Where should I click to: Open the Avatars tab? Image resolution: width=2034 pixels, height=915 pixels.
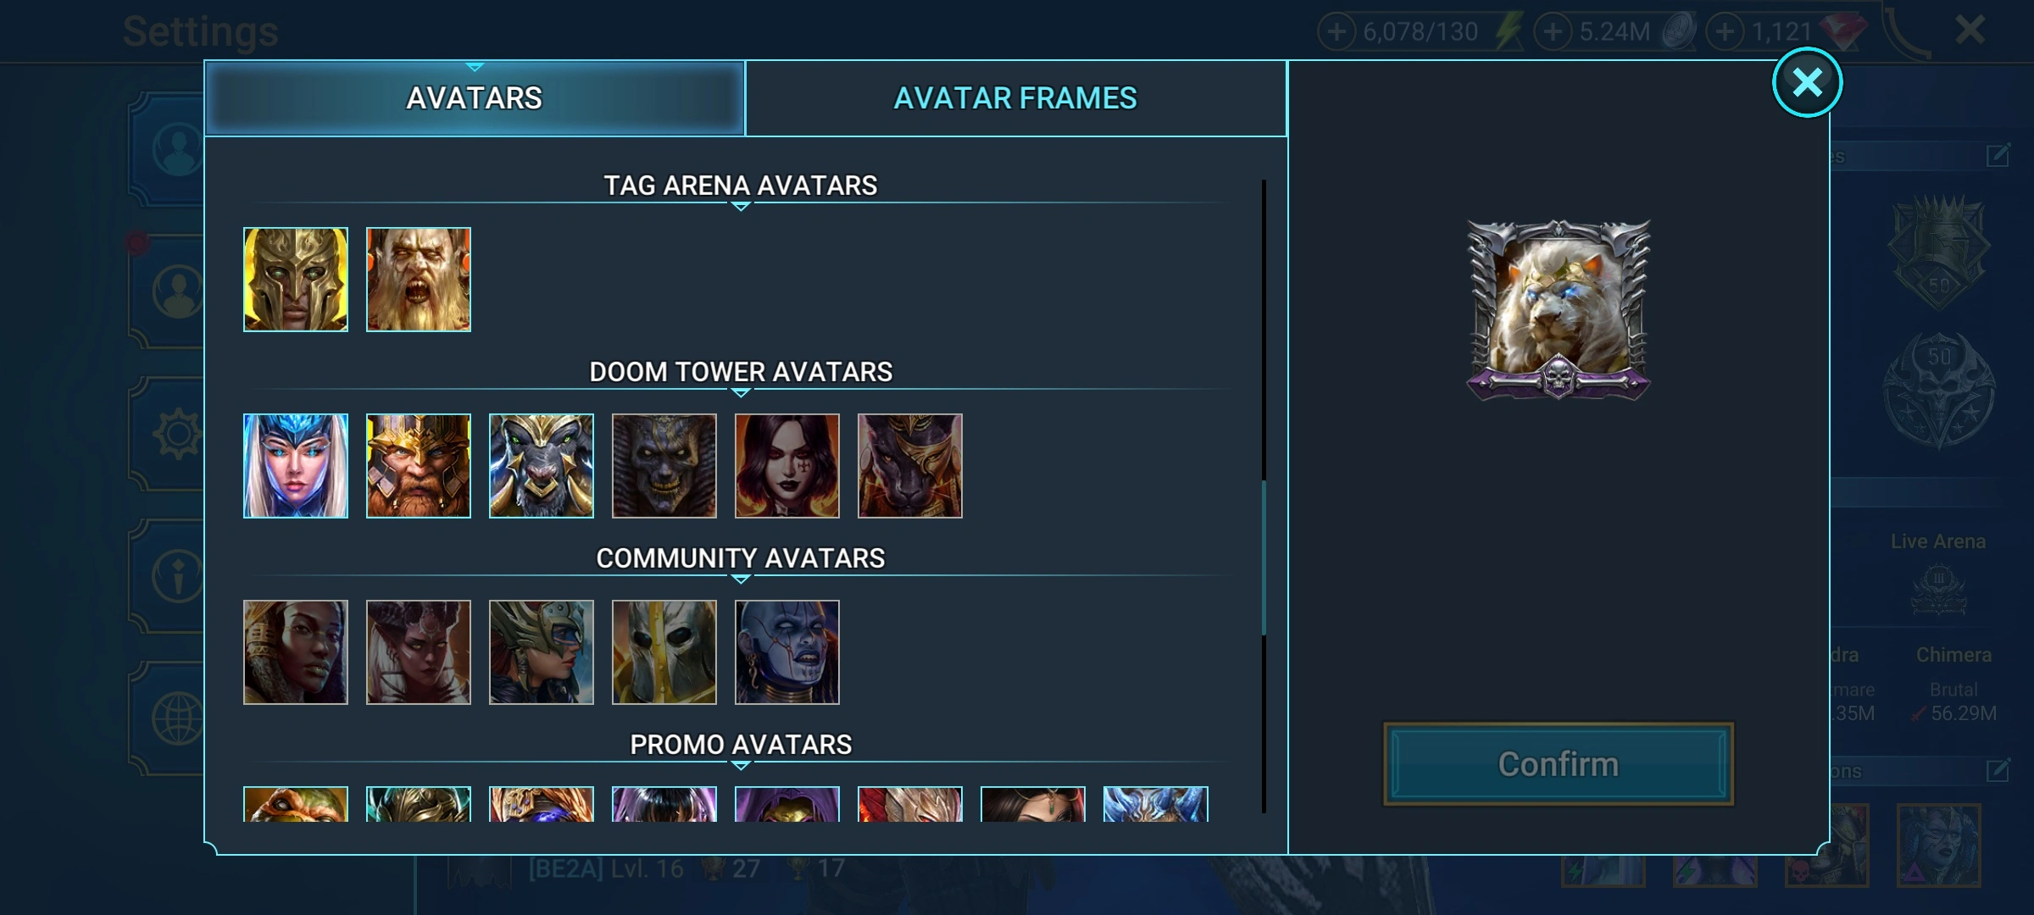coord(475,98)
